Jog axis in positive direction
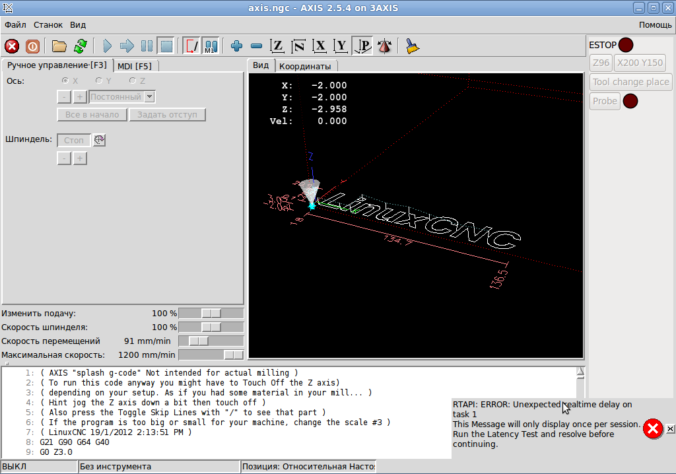The image size is (676, 474). pos(80,97)
